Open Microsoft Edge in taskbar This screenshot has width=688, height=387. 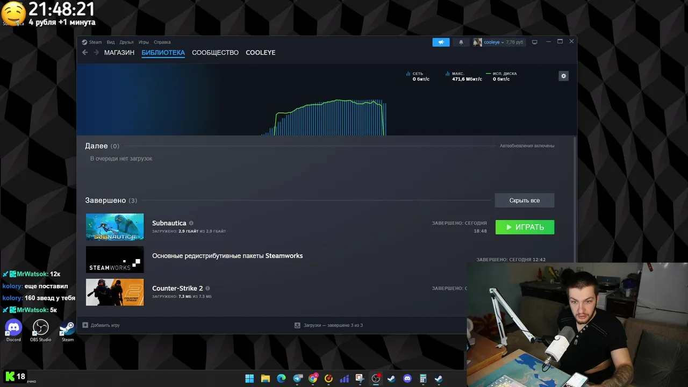[x=281, y=378]
